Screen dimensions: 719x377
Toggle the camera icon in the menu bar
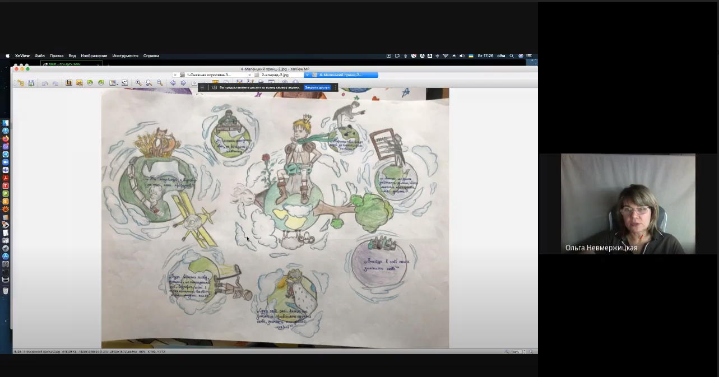[x=397, y=56]
